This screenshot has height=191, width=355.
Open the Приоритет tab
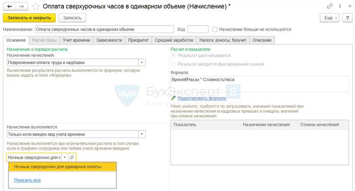click(x=138, y=40)
